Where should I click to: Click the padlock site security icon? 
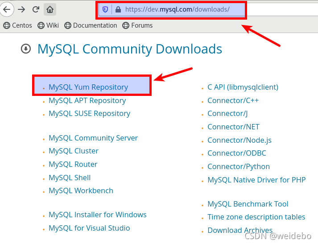118,9
